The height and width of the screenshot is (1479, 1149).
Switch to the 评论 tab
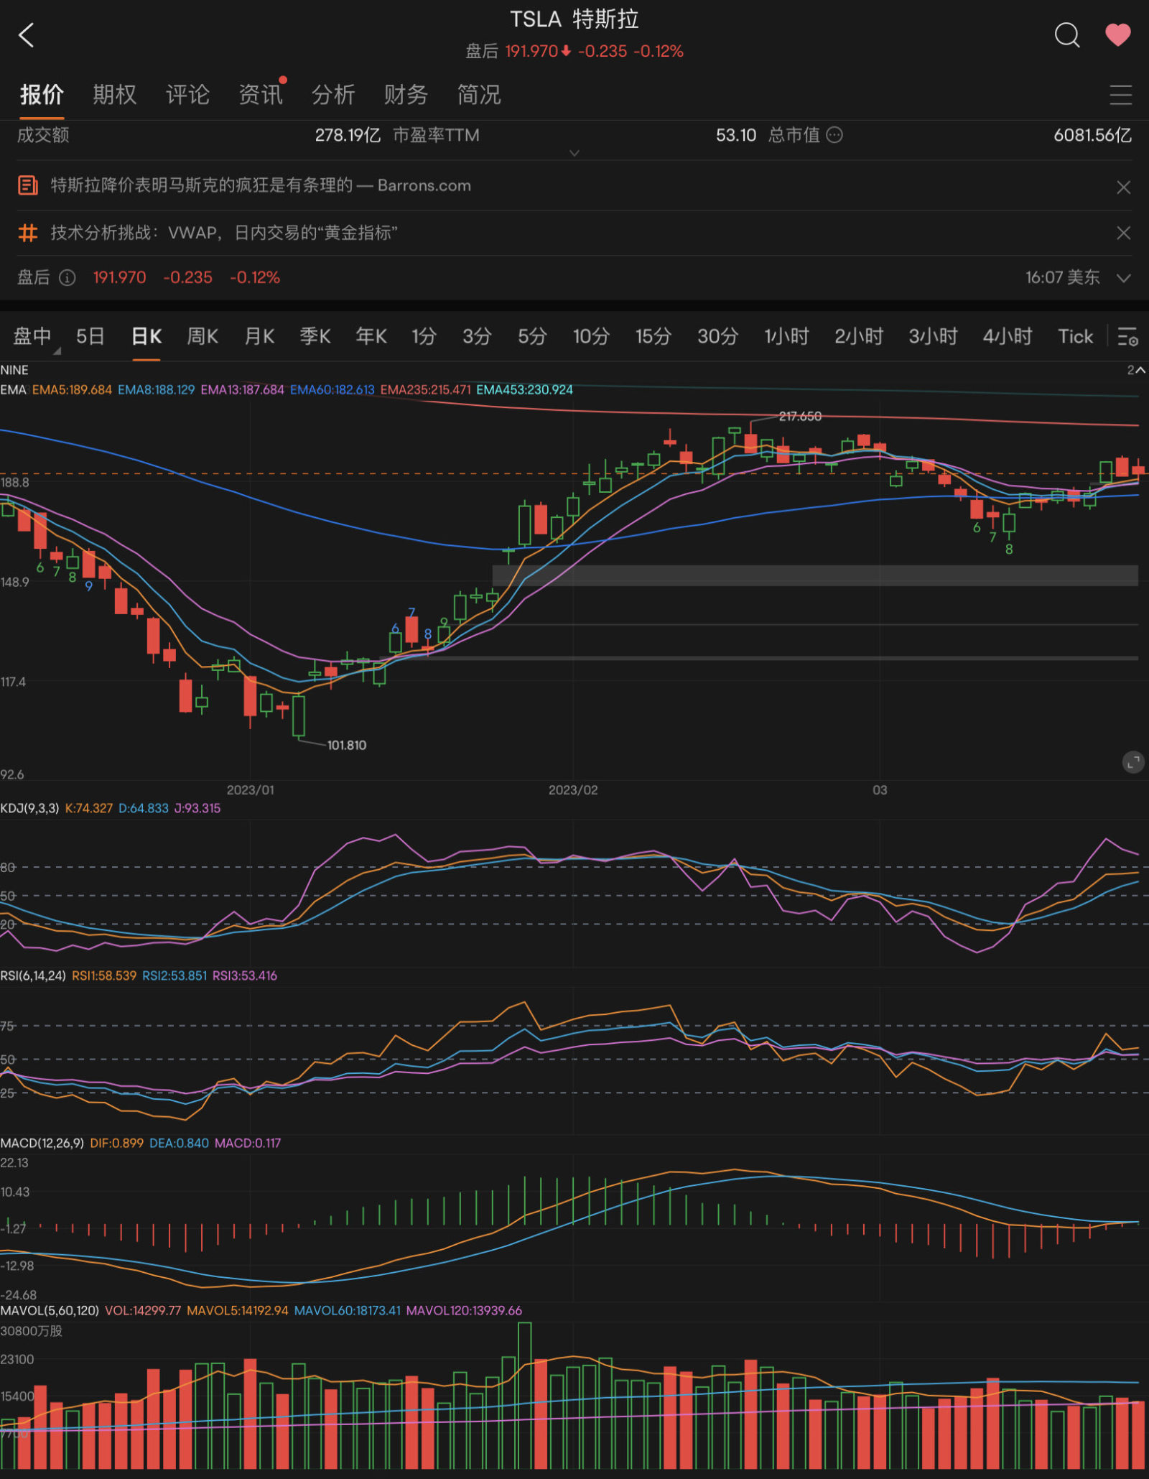[x=187, y=95]
